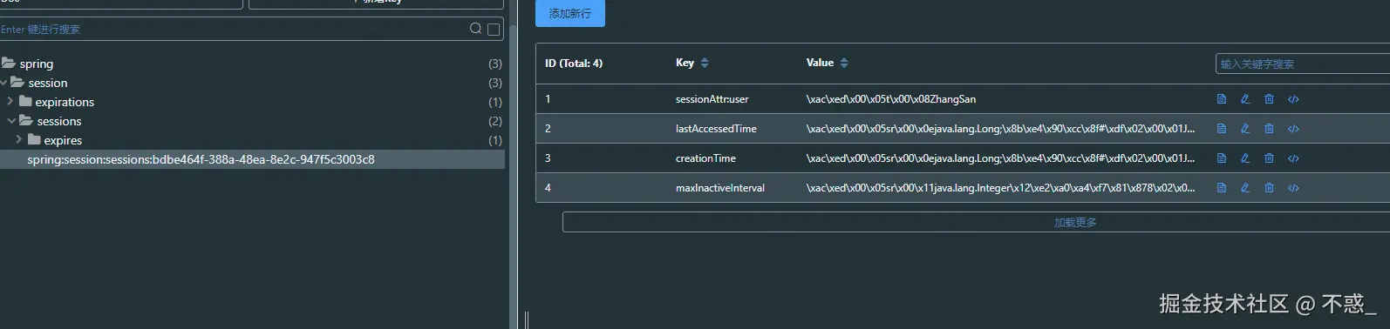Click the sessionAttr:user key cell
The height and width of the screenshot is (329, 1390).
[712, 99]
